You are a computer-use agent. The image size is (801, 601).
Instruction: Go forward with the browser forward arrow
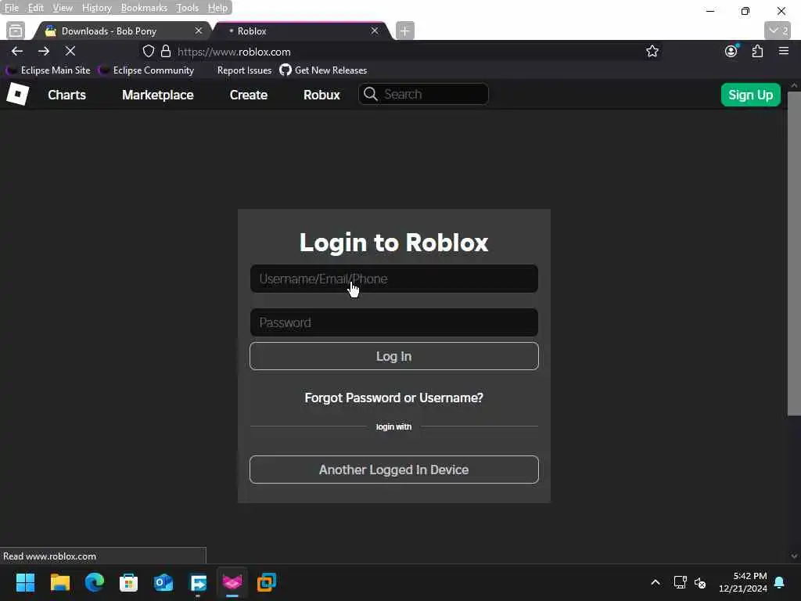[x=44, y=51]
